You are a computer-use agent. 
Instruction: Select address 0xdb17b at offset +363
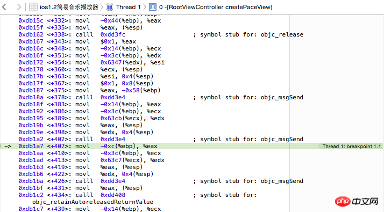pyautogui.click(x=31, y=76)
